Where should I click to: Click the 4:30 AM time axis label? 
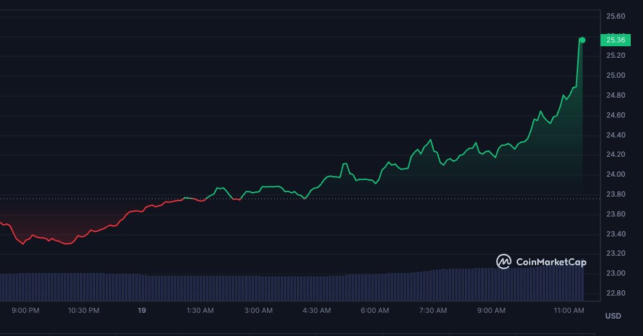(317, 311)
